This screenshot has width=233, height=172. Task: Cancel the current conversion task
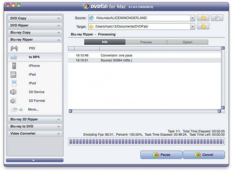[204, 155]
